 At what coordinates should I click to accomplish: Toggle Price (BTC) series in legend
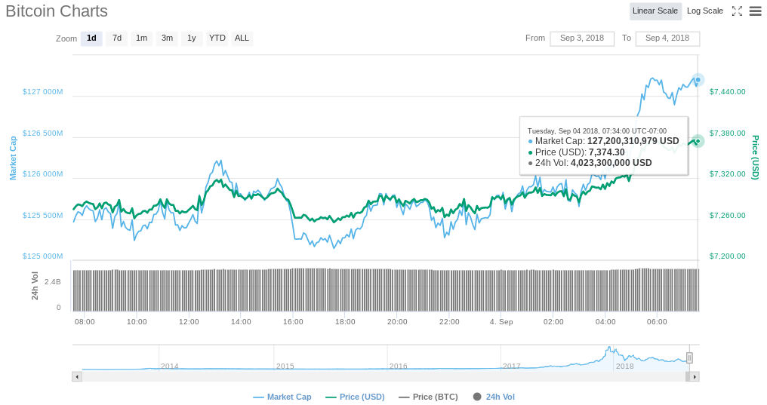point(428,397)
